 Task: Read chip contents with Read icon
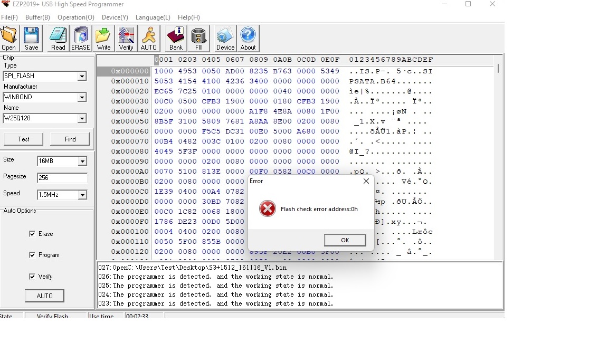[58, 39]
